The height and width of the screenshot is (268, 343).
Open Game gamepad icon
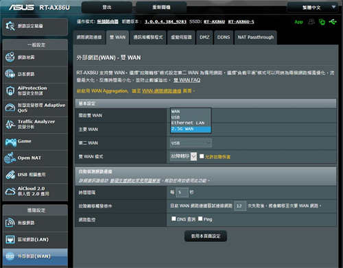(10, 142)
